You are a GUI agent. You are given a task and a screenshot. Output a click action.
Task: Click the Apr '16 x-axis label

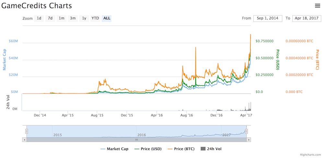coord(157,115)
